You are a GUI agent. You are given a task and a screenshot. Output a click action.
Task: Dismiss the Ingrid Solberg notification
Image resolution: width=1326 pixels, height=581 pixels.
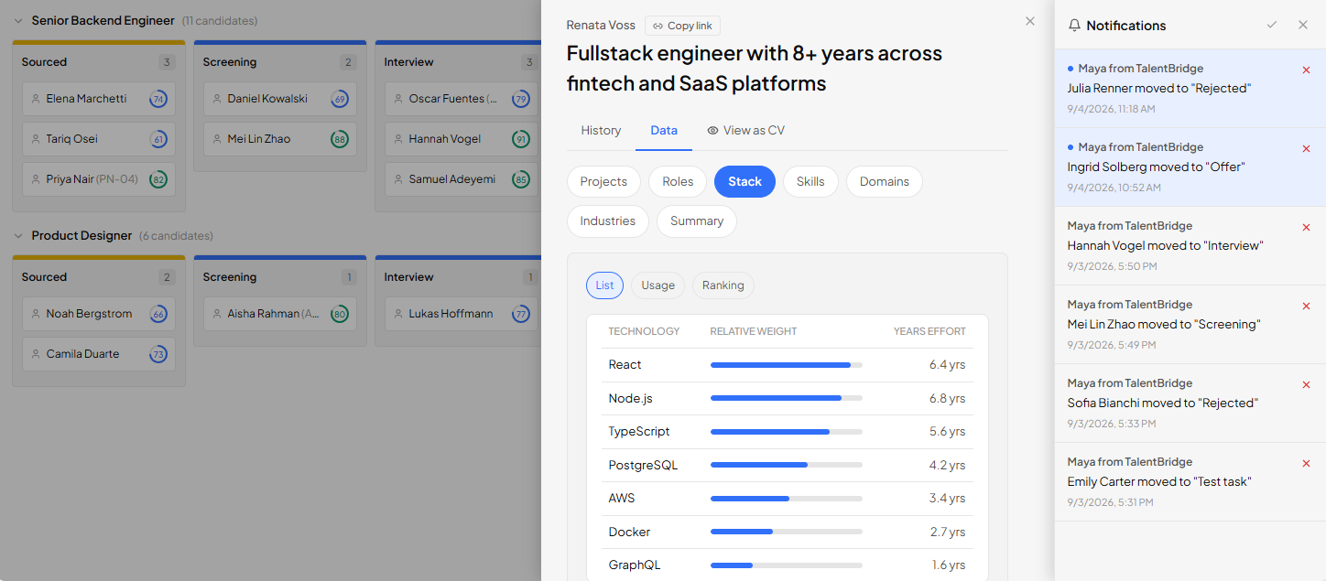(1306, 148)
